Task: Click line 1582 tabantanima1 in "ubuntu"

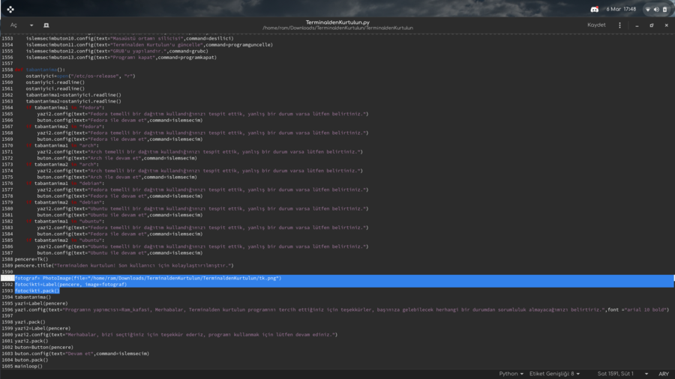Action: (65, 221)
